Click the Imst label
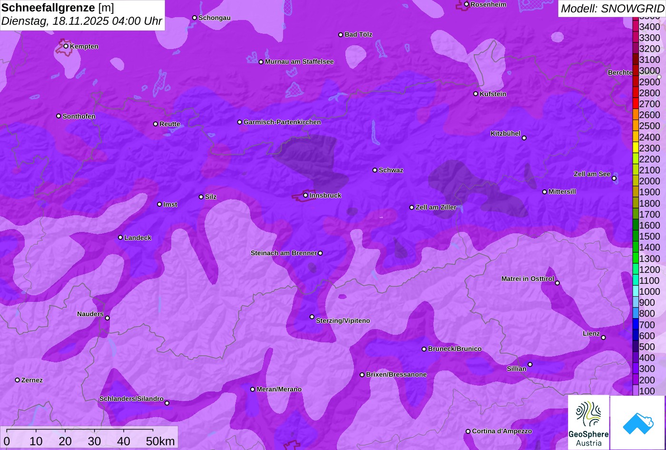 point(170,204)
